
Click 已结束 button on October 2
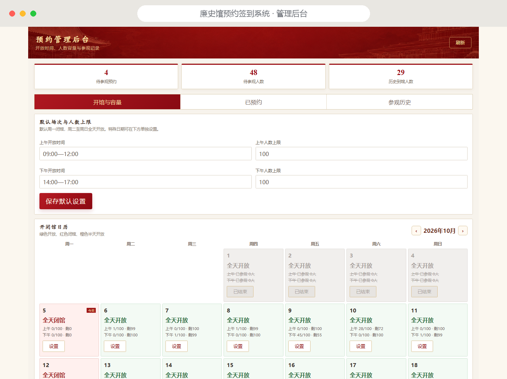click(x=301, y=292)
